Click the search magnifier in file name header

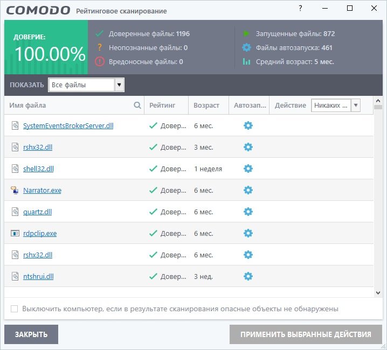(137, 106)
